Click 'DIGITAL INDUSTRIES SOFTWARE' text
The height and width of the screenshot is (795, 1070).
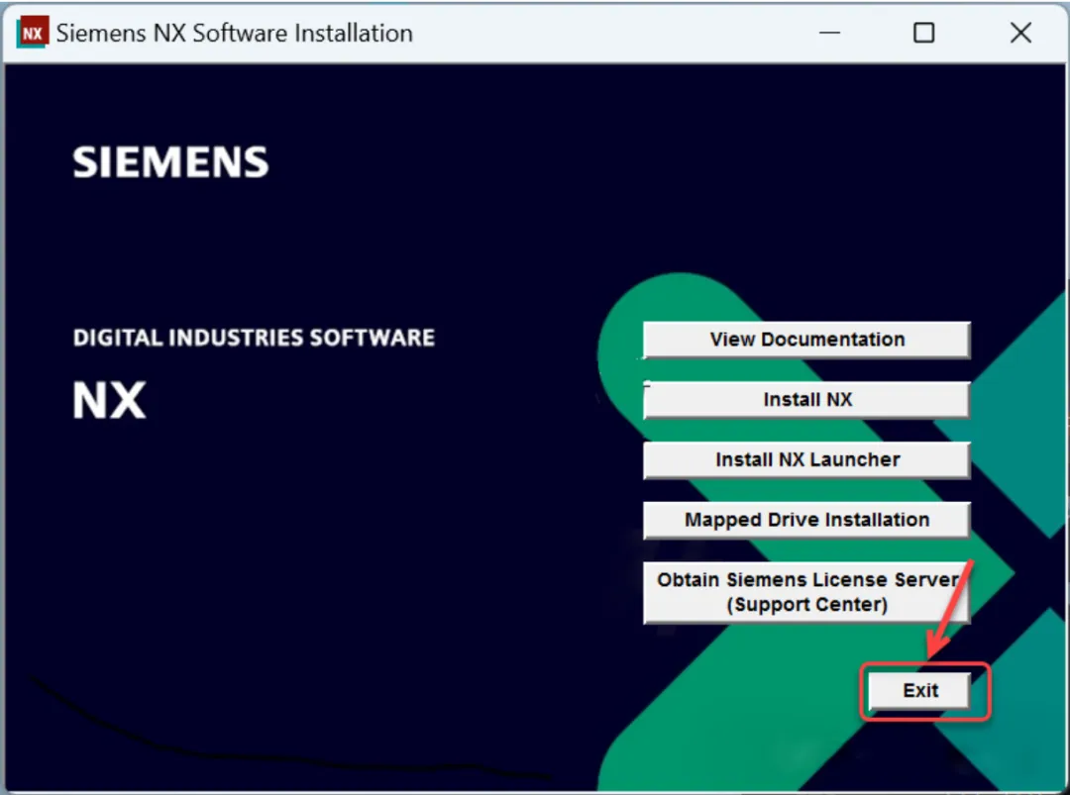pyautogui.click(x=254, y=338)
